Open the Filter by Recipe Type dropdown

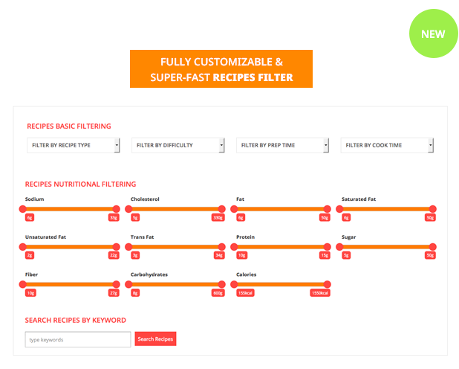click(73, 145)
